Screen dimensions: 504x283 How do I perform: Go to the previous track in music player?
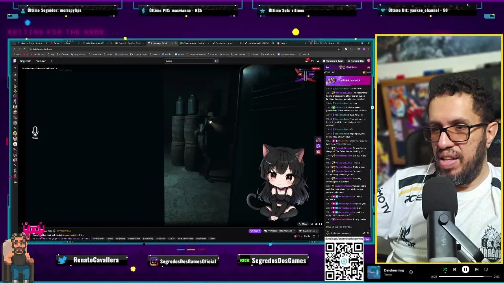click(454, 270)
